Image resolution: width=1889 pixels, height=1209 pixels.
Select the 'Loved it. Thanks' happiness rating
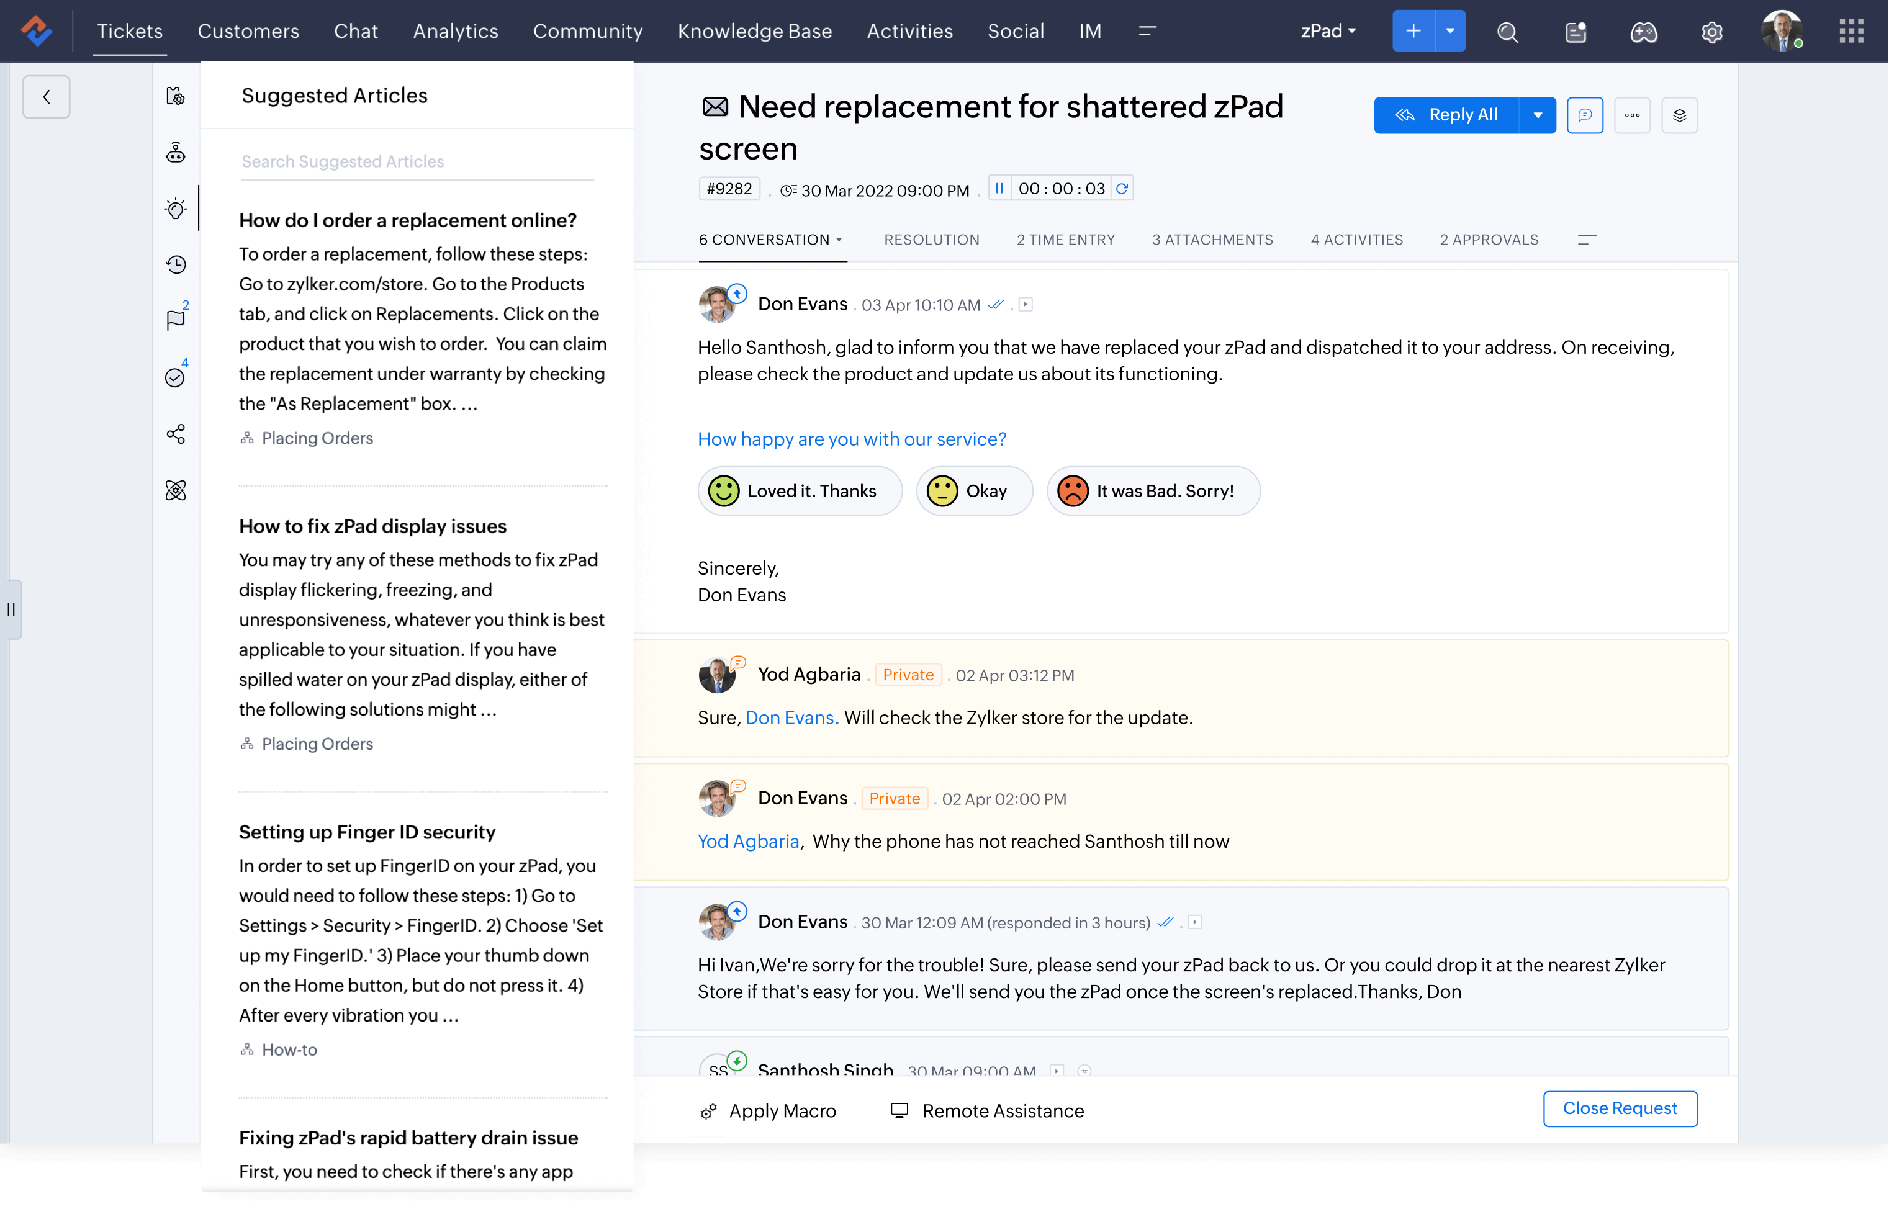point(800,491)
